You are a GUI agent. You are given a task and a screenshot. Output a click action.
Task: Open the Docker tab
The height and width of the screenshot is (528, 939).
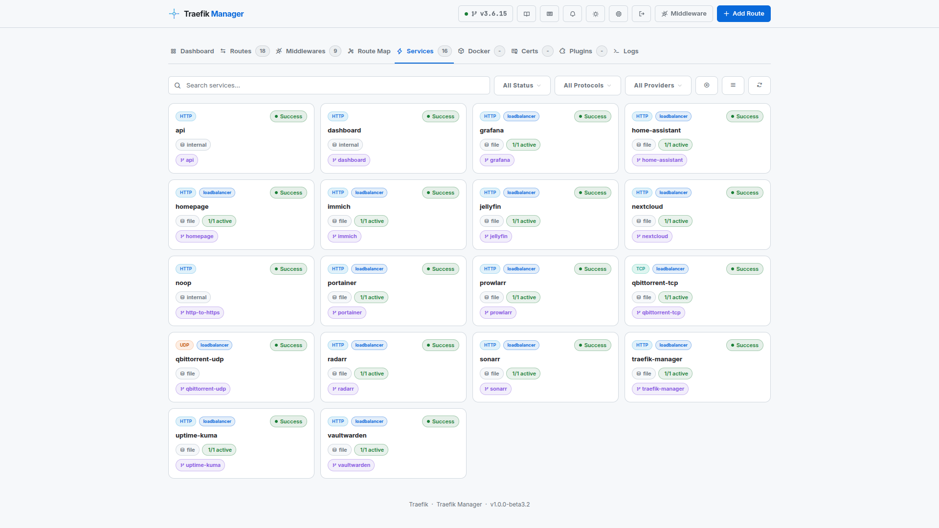pyautogui.click(x=481, y=51)
